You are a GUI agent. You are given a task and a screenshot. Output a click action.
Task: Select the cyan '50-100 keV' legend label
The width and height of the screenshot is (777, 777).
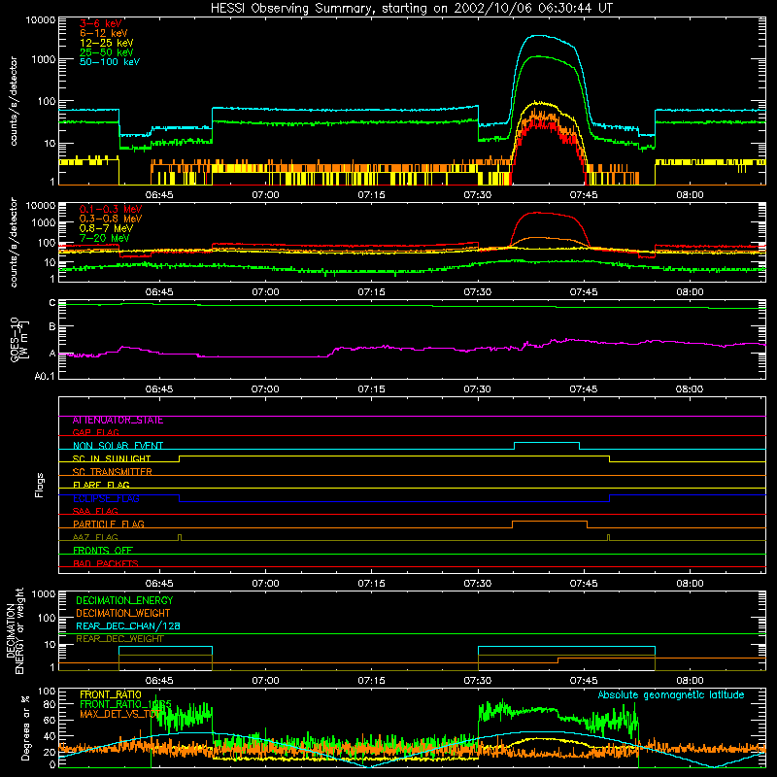(110, 62)
